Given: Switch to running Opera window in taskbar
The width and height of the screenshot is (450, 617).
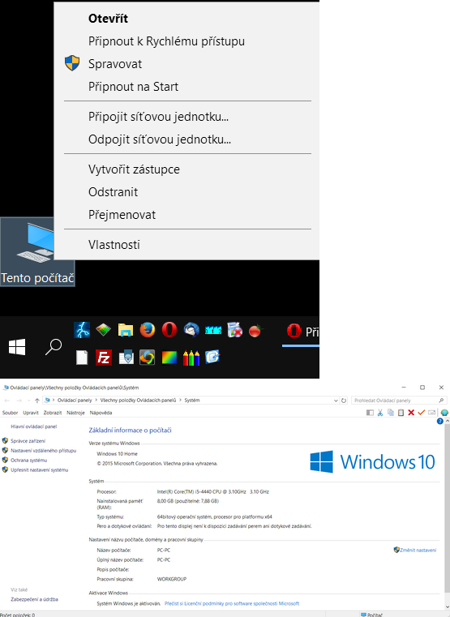Looking at the screenshot, I should [301, 332].
